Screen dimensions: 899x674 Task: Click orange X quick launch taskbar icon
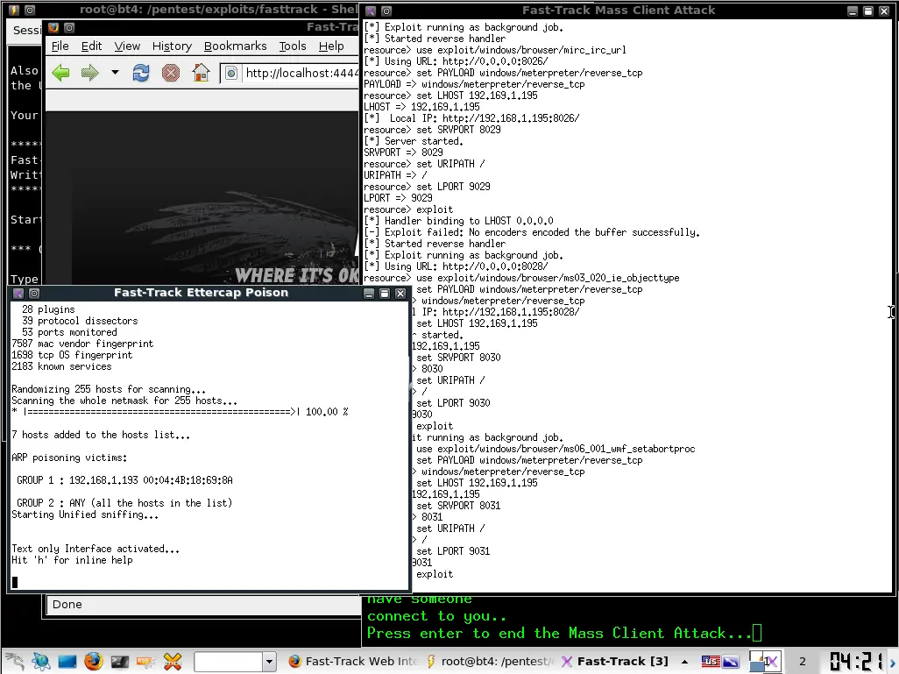coord(172,662)
